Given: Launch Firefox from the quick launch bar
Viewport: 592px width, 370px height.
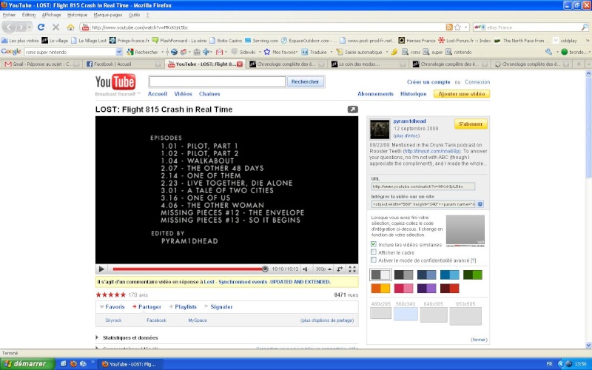Looking at the screenshot, I should 73,363.
